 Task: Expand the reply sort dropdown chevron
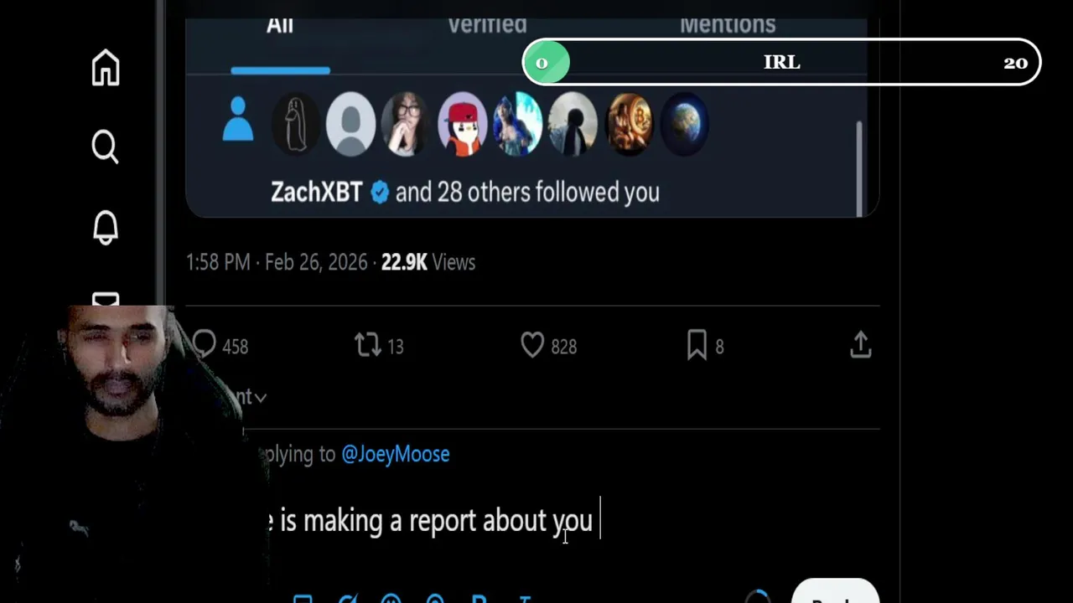(x=261, y=398)
